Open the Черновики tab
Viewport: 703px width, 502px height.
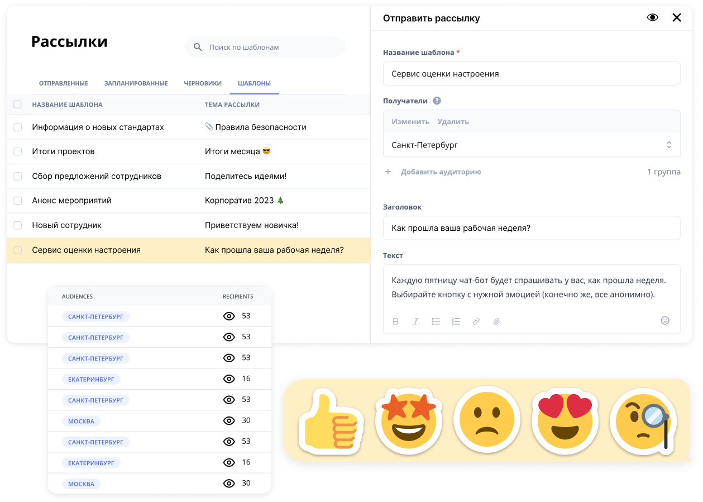(203, 83)
